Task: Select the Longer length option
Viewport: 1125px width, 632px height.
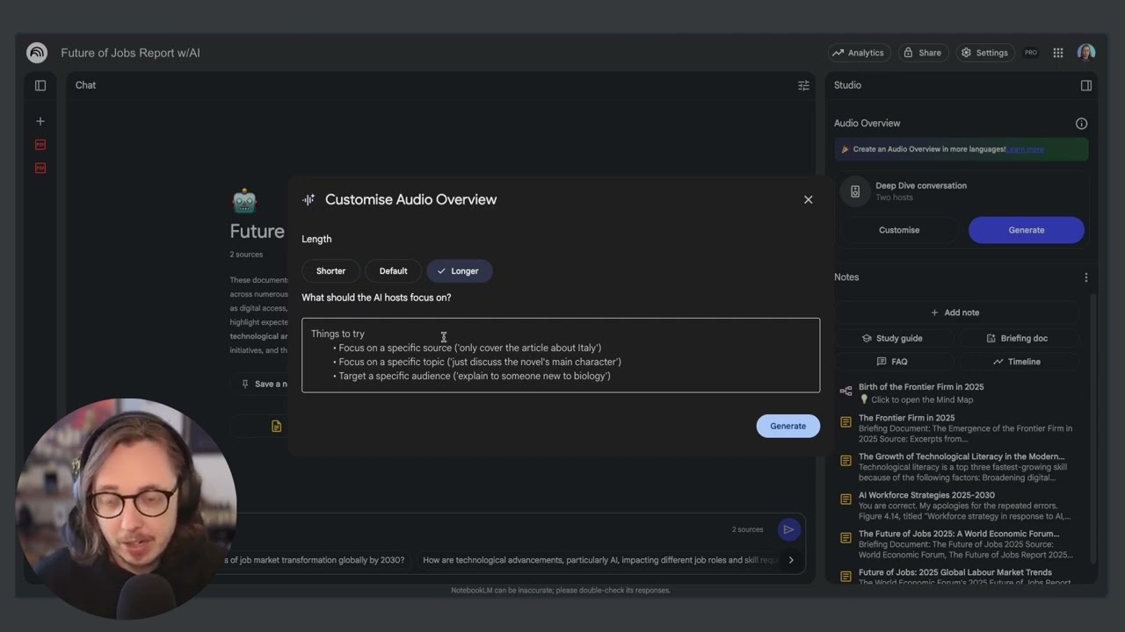Action: coord(459,271)
